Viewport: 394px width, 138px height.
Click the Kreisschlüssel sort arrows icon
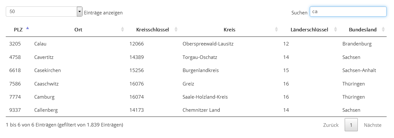click(x=176, y=29)
